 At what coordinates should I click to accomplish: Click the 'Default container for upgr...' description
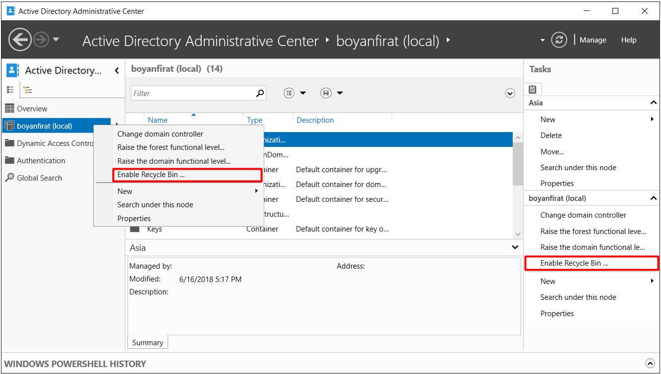pyautogui.click(x=341, y=170)
